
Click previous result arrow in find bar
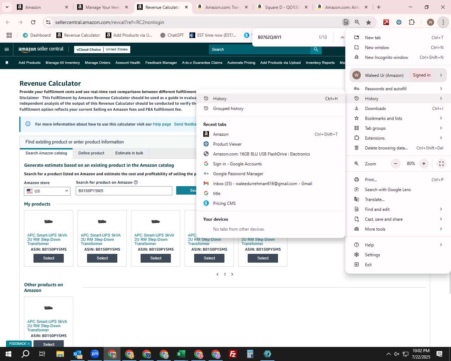click(342, 37)
